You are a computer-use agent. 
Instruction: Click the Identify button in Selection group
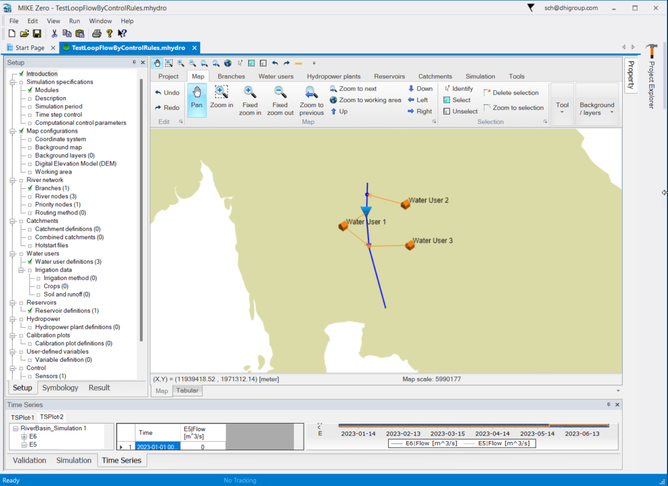click(x=458, y=88)
